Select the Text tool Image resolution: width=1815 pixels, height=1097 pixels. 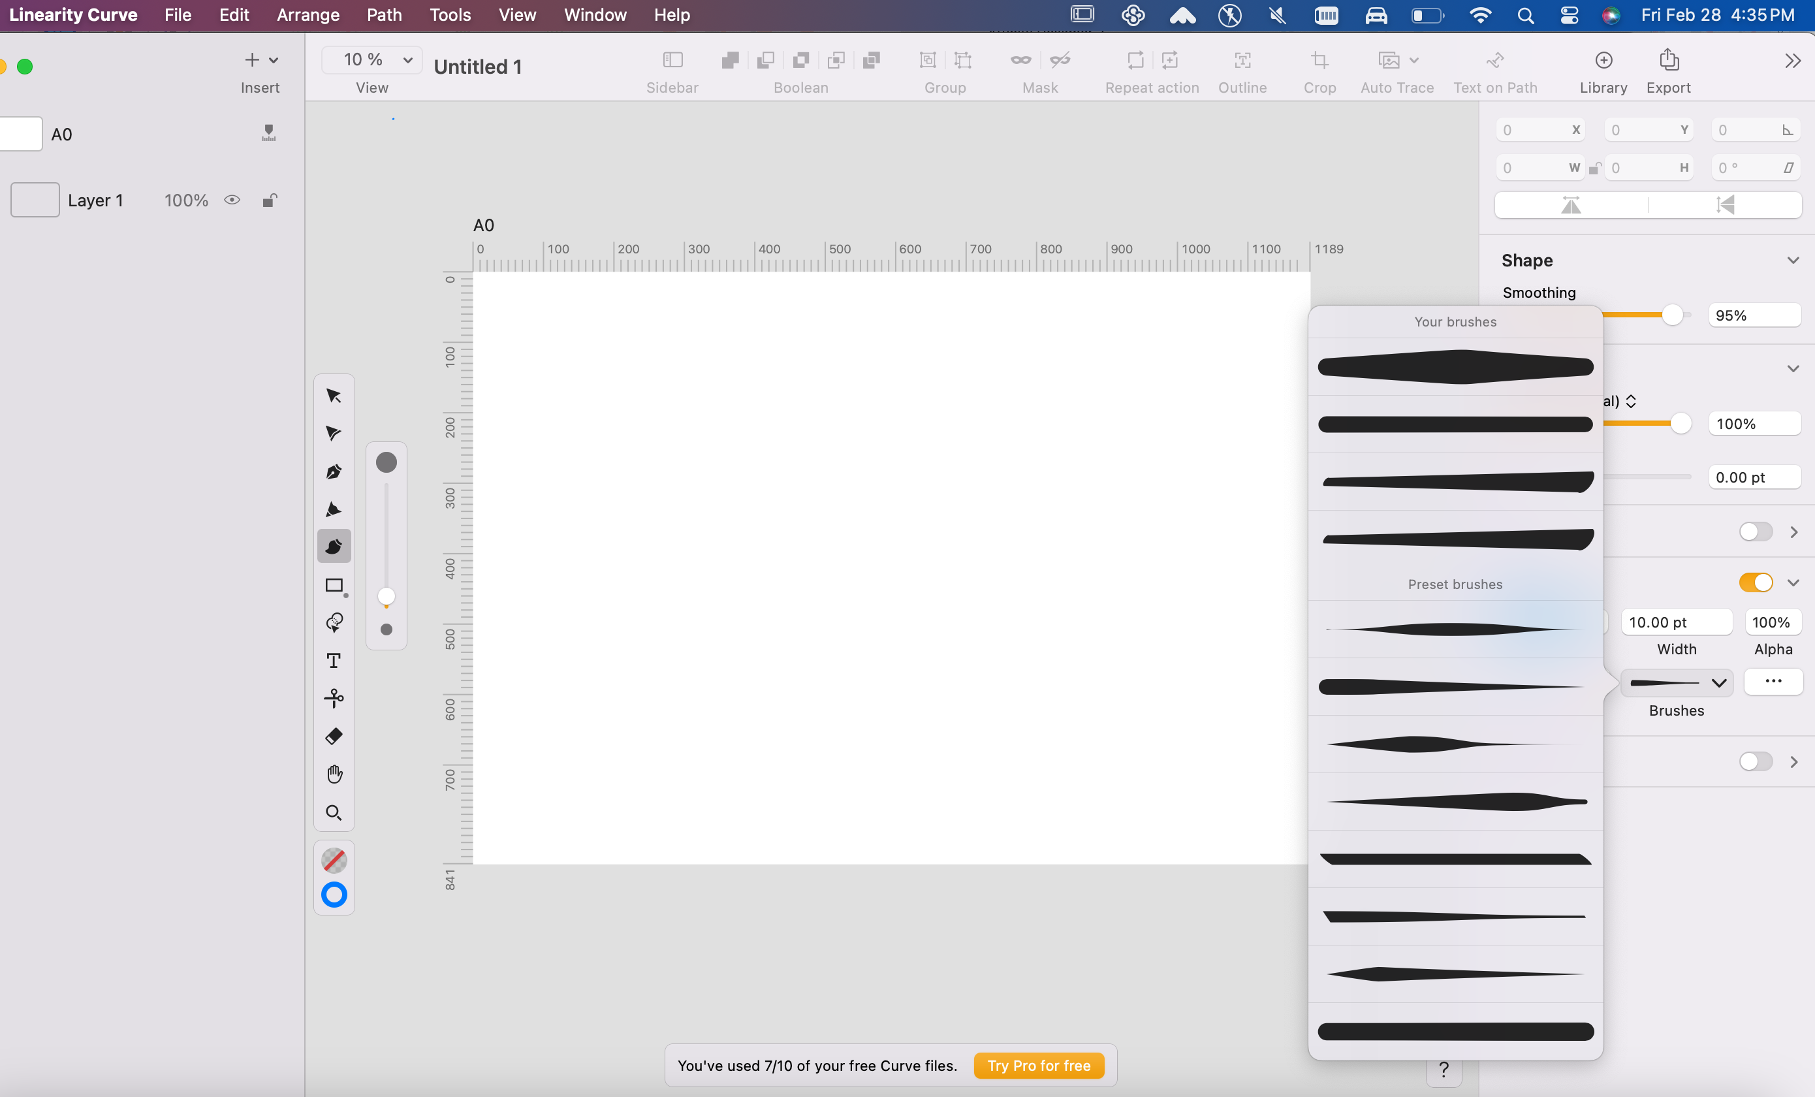coord(334,661)
